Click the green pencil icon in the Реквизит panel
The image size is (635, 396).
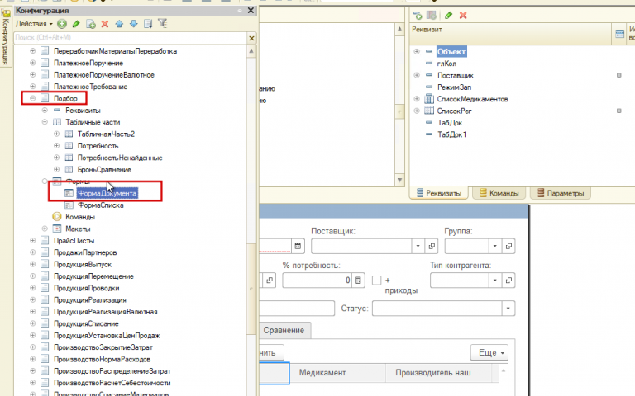tap(448, 16)
